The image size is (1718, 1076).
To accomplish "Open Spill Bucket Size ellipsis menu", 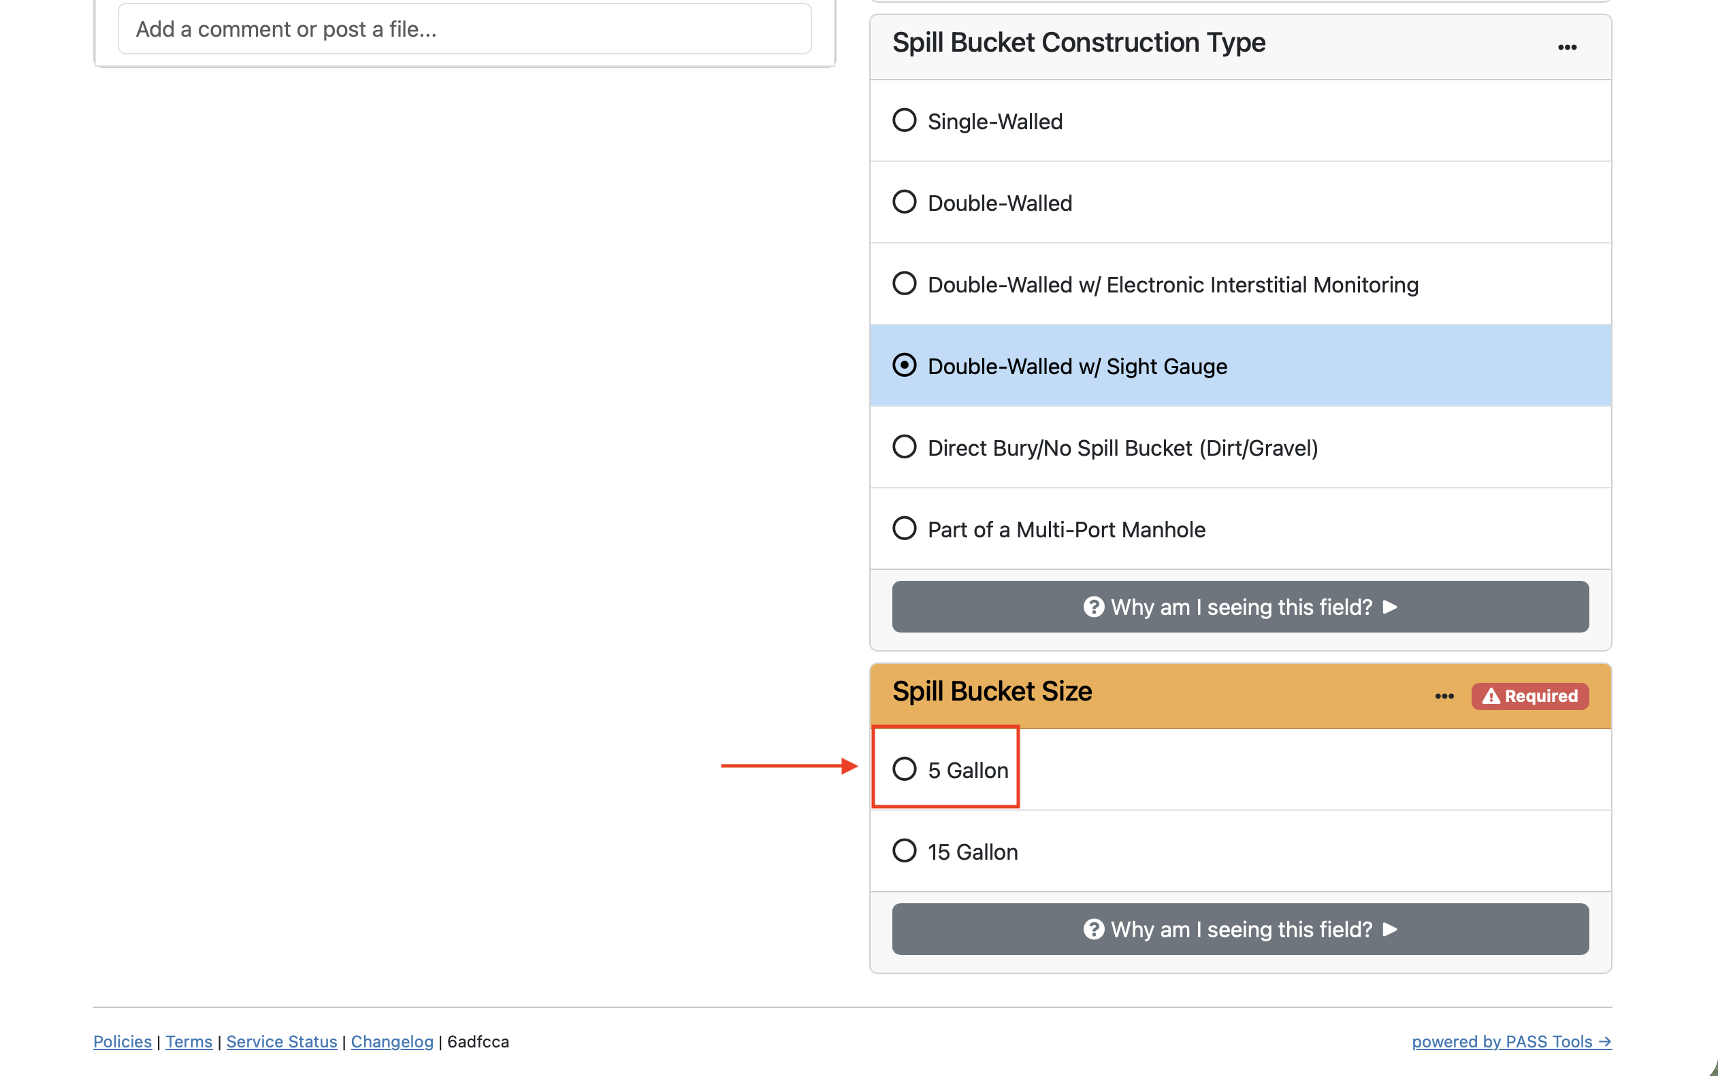I will 1444,695.
